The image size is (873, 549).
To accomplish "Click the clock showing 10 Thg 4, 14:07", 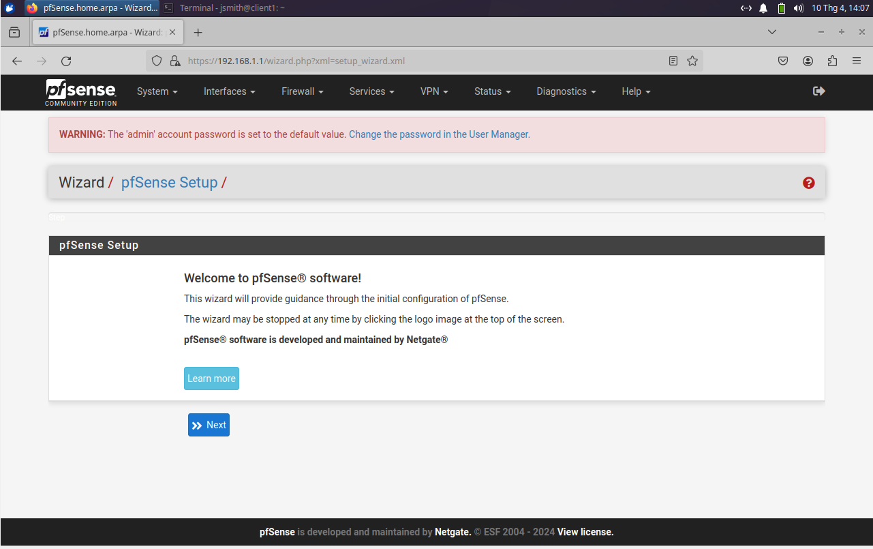I will pos(840,8).
